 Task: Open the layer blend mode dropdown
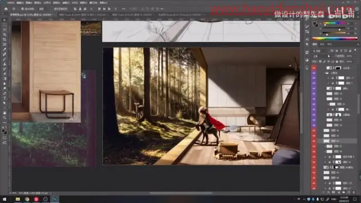click(x=321, y=56)
